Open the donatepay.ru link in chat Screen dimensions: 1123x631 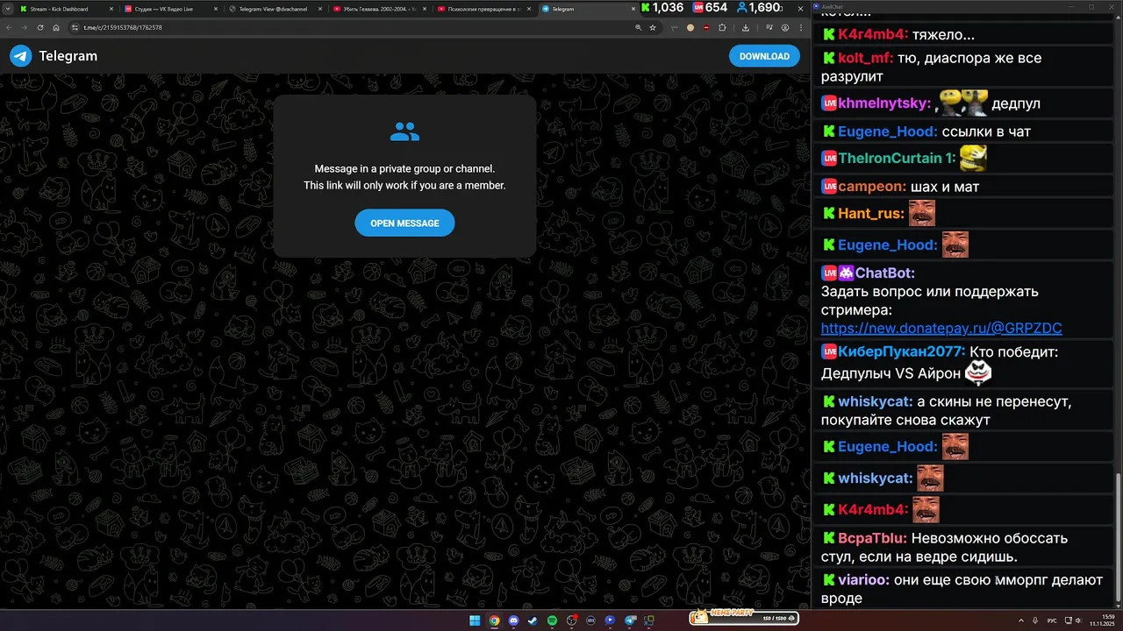coord(941,328)
